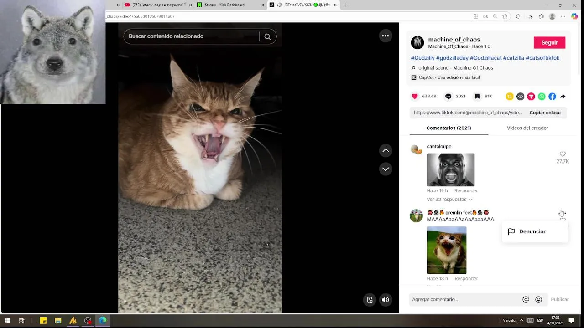The image size is (584, 328).
Task: Share video to Facebook
Action: [552, 96]
